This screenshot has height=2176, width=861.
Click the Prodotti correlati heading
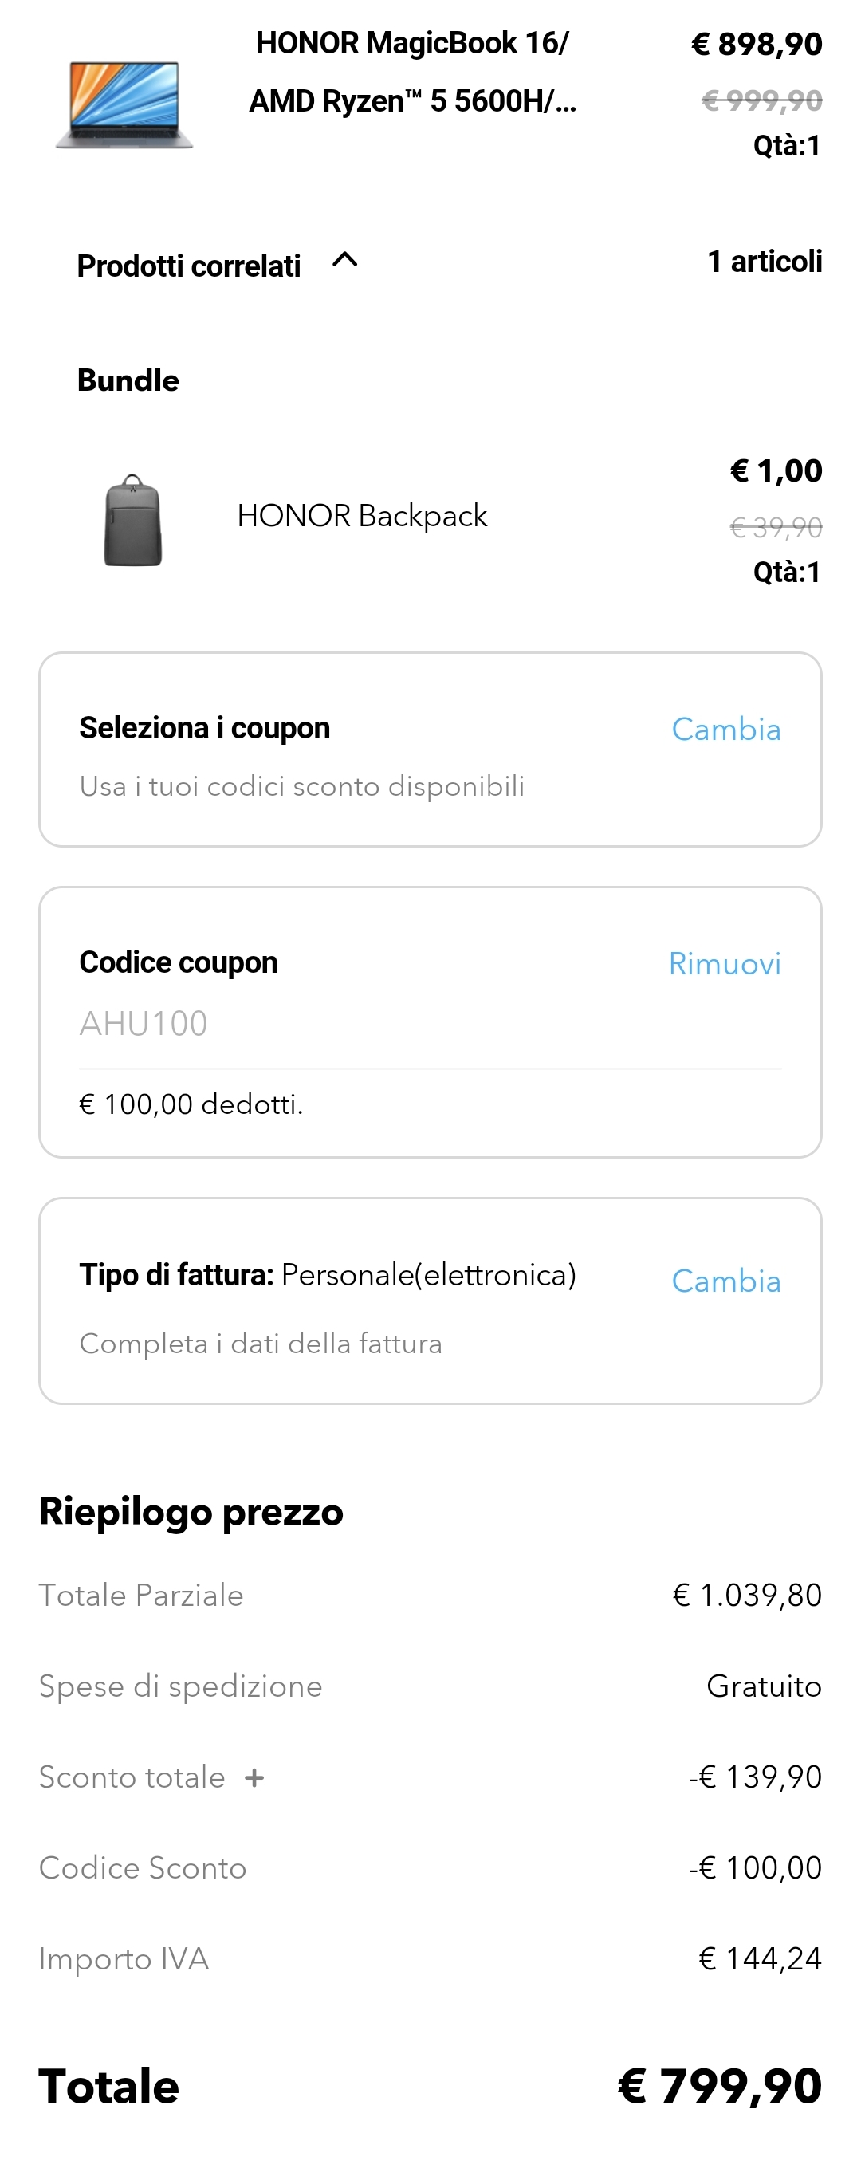[188, 266]
